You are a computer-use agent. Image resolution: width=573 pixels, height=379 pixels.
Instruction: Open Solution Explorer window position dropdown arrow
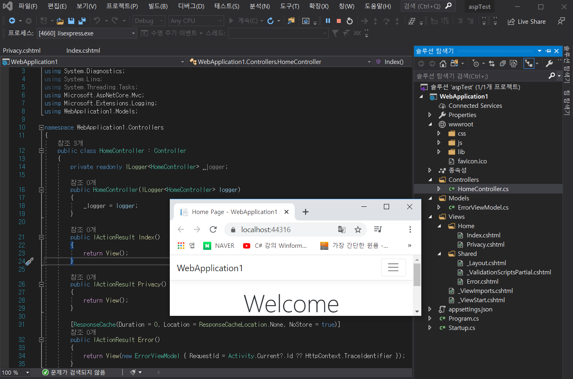[540, 51]
